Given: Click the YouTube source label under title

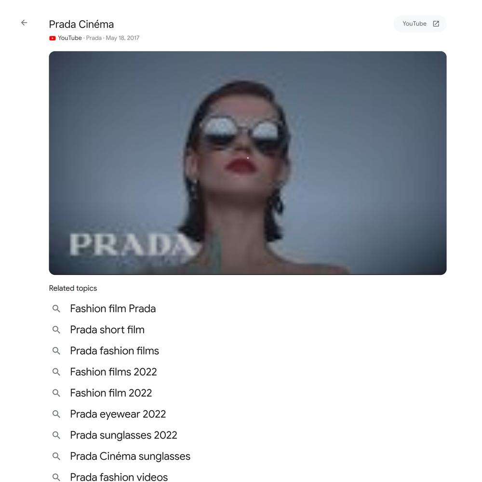Looking at the screenshot, I should click(70, 38).
